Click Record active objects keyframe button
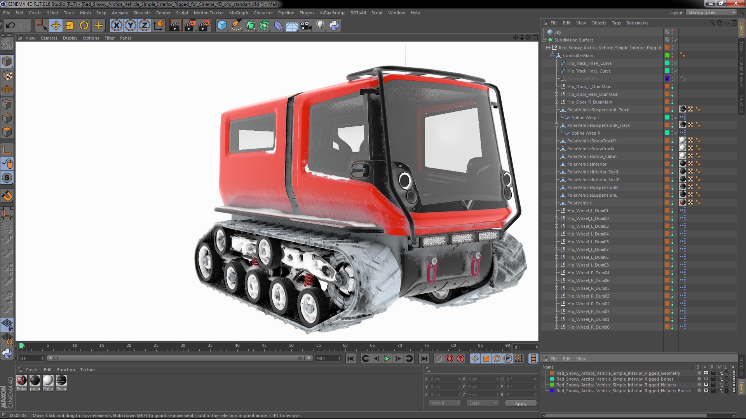The width and height of the screenshot is (746, 419). click(x=438, y=359)
